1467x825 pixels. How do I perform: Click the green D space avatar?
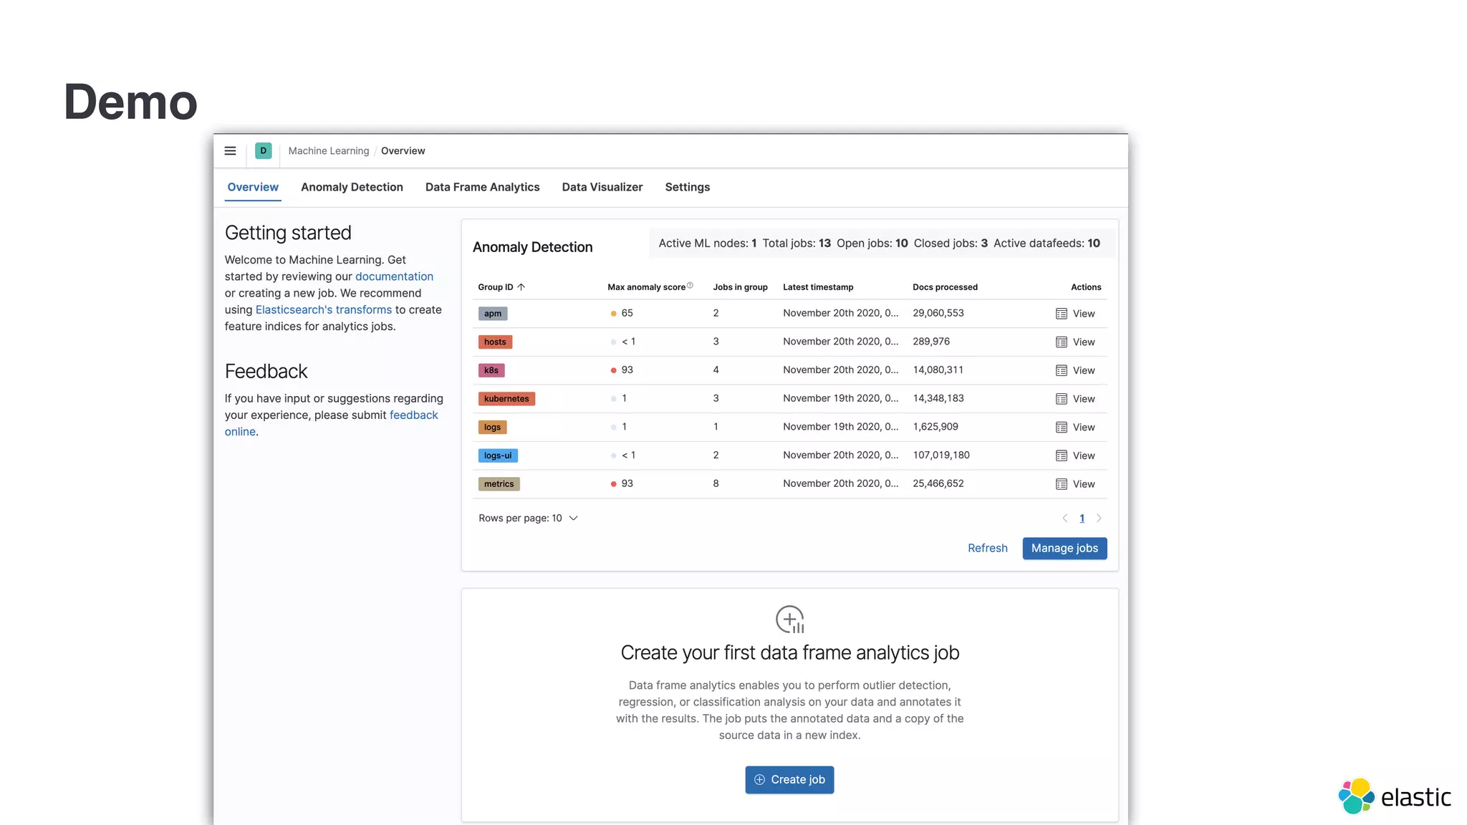click(263, 150)
